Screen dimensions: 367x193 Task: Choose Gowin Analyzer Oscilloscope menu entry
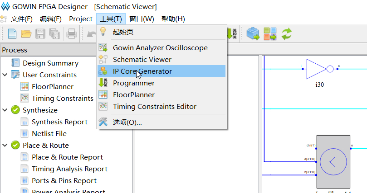[x=161, y=47]
